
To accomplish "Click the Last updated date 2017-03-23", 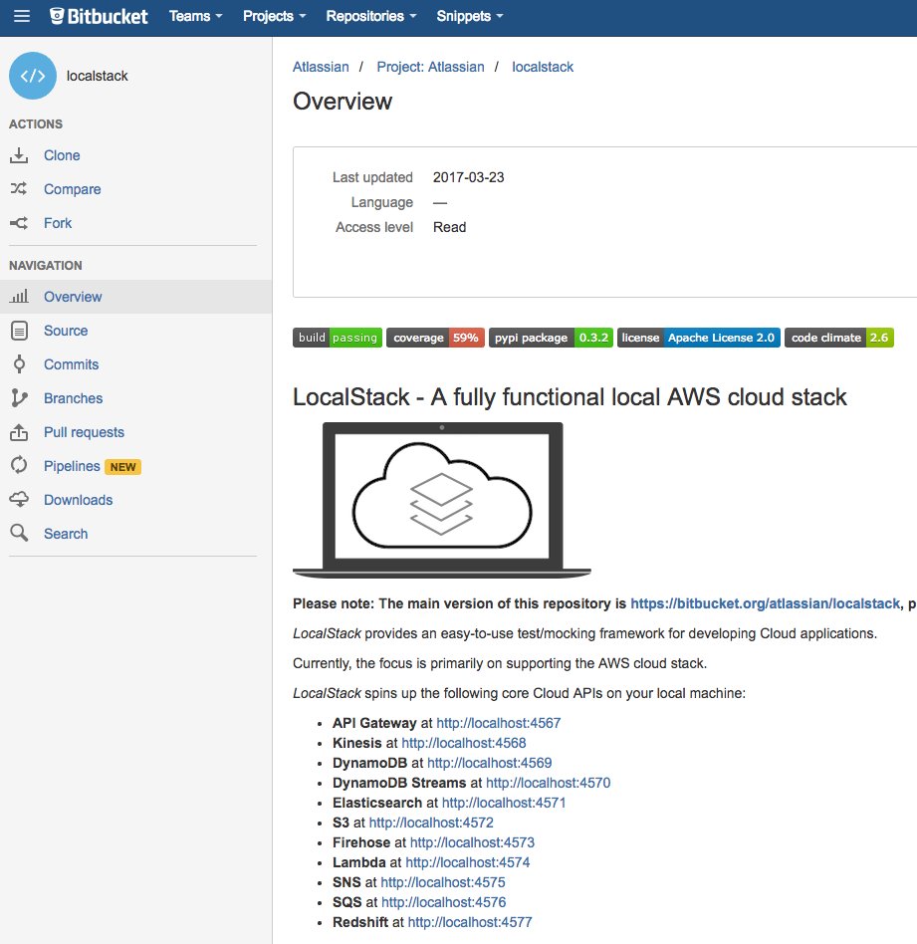I will (x=468, y=177).
